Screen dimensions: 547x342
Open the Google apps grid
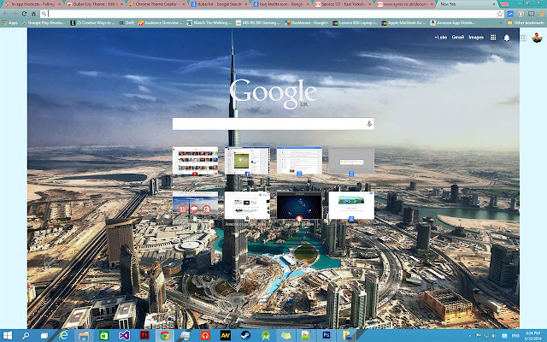click(493, 38)
